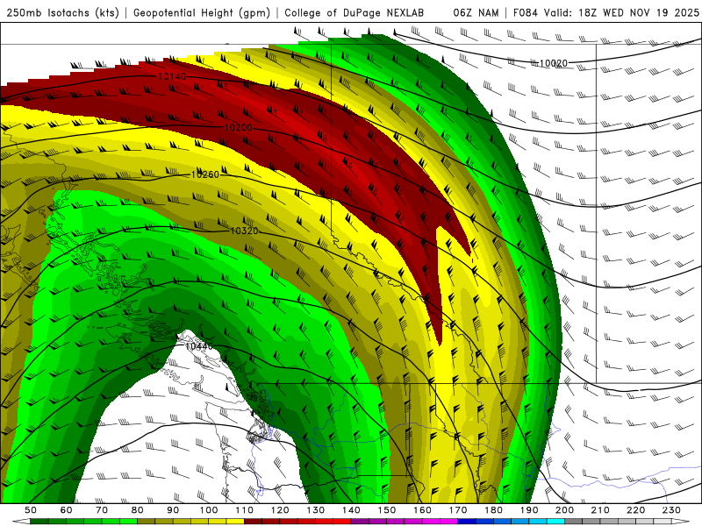
Task: Click the 200 knots color bar label
Action: 564,510
